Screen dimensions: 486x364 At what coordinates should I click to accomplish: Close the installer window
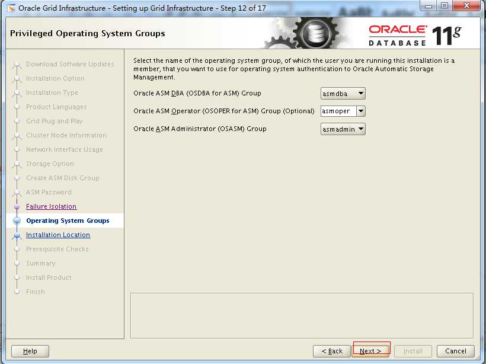click(466, 6)
